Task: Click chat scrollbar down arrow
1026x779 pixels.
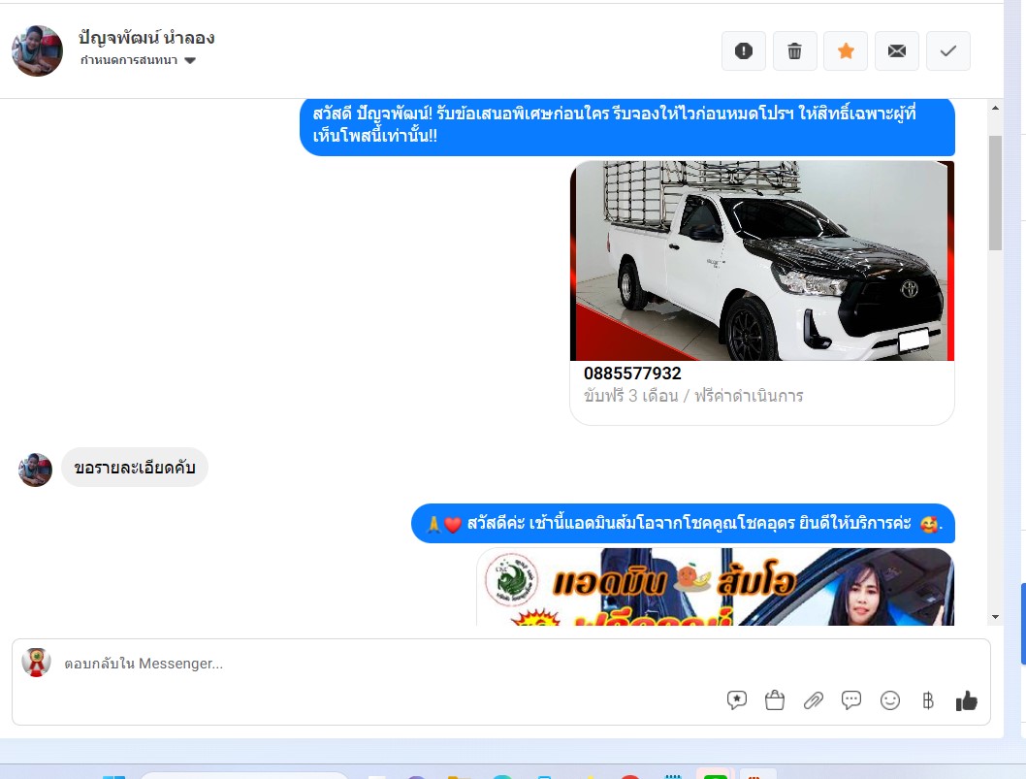Action: click(995, 617)
